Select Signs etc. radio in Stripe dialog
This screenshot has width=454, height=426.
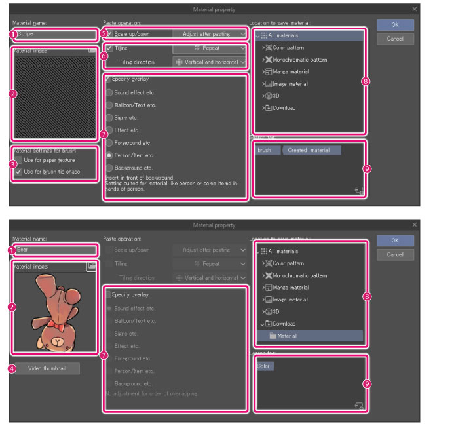(109, 118)
